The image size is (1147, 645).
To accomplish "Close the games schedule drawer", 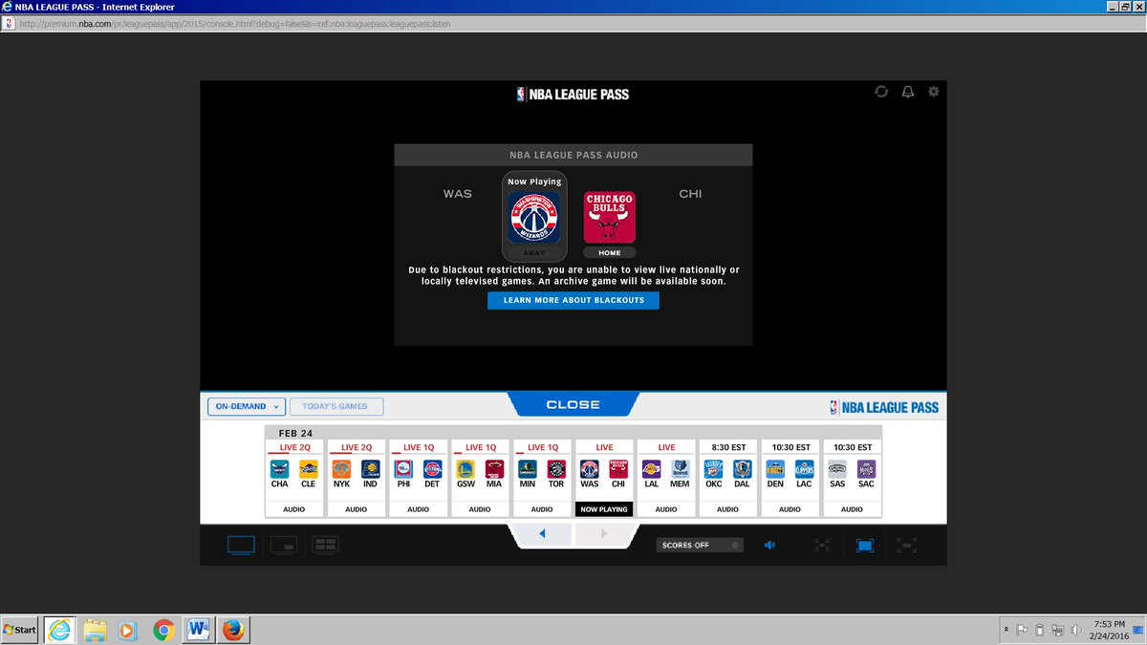I will point(573,405).
